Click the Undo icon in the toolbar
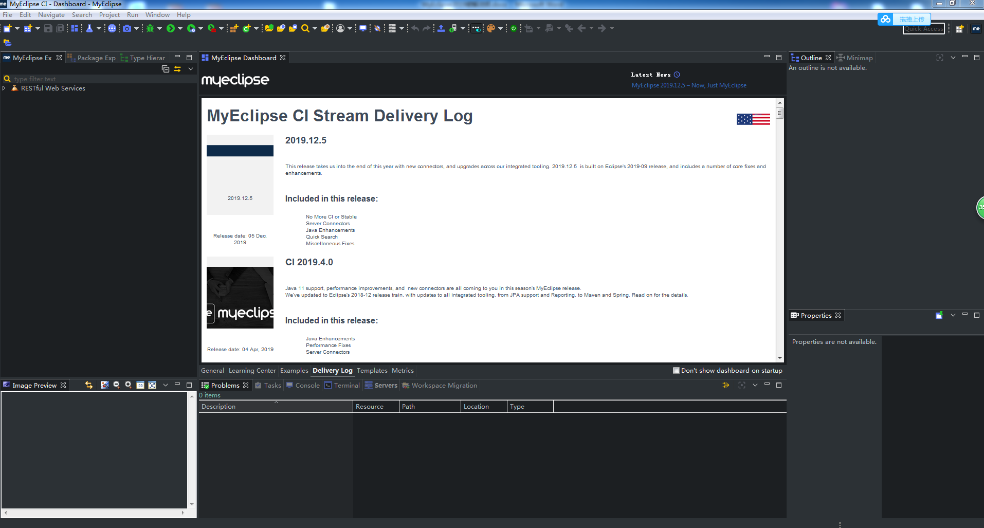The width and height of the screenshot is (984, 528). [x=415, y=28]
